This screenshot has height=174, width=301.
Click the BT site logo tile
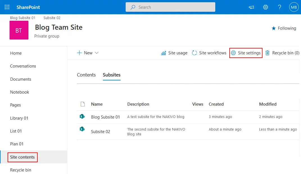tap(19, 30)
